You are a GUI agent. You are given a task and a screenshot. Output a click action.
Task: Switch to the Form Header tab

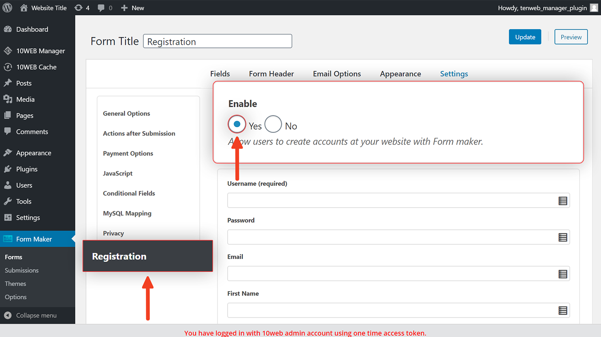[x=271, y=74]
